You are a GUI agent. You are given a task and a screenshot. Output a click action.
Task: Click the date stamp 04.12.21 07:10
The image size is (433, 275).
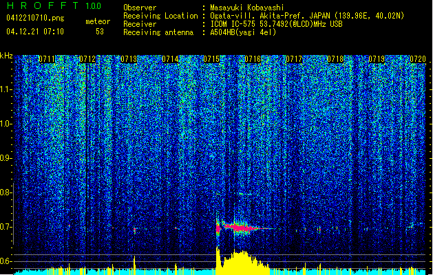pyautogui.click(x=35, y=32)
